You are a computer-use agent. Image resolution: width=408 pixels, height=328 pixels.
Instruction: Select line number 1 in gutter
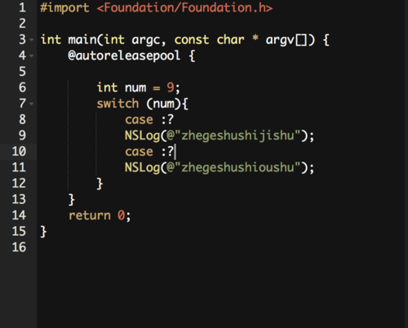(x=22, y=7)
